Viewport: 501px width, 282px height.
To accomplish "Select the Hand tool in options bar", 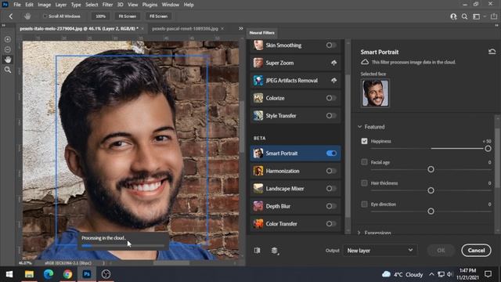I will 27,16.
